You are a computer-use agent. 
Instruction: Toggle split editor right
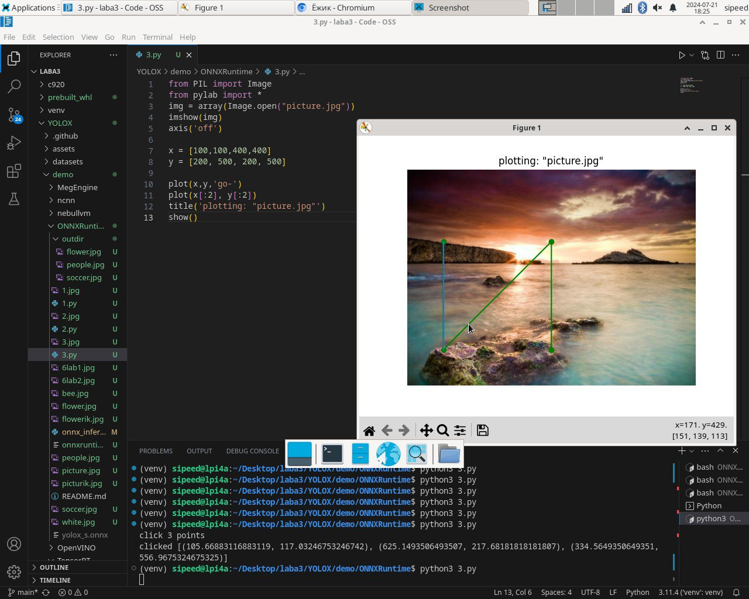(720, 55)
